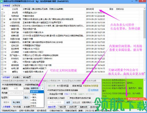Select the 中国哪里的秋天最美? article title
Viewport: 147px width, 113px height.
click(x=32, y=45)
